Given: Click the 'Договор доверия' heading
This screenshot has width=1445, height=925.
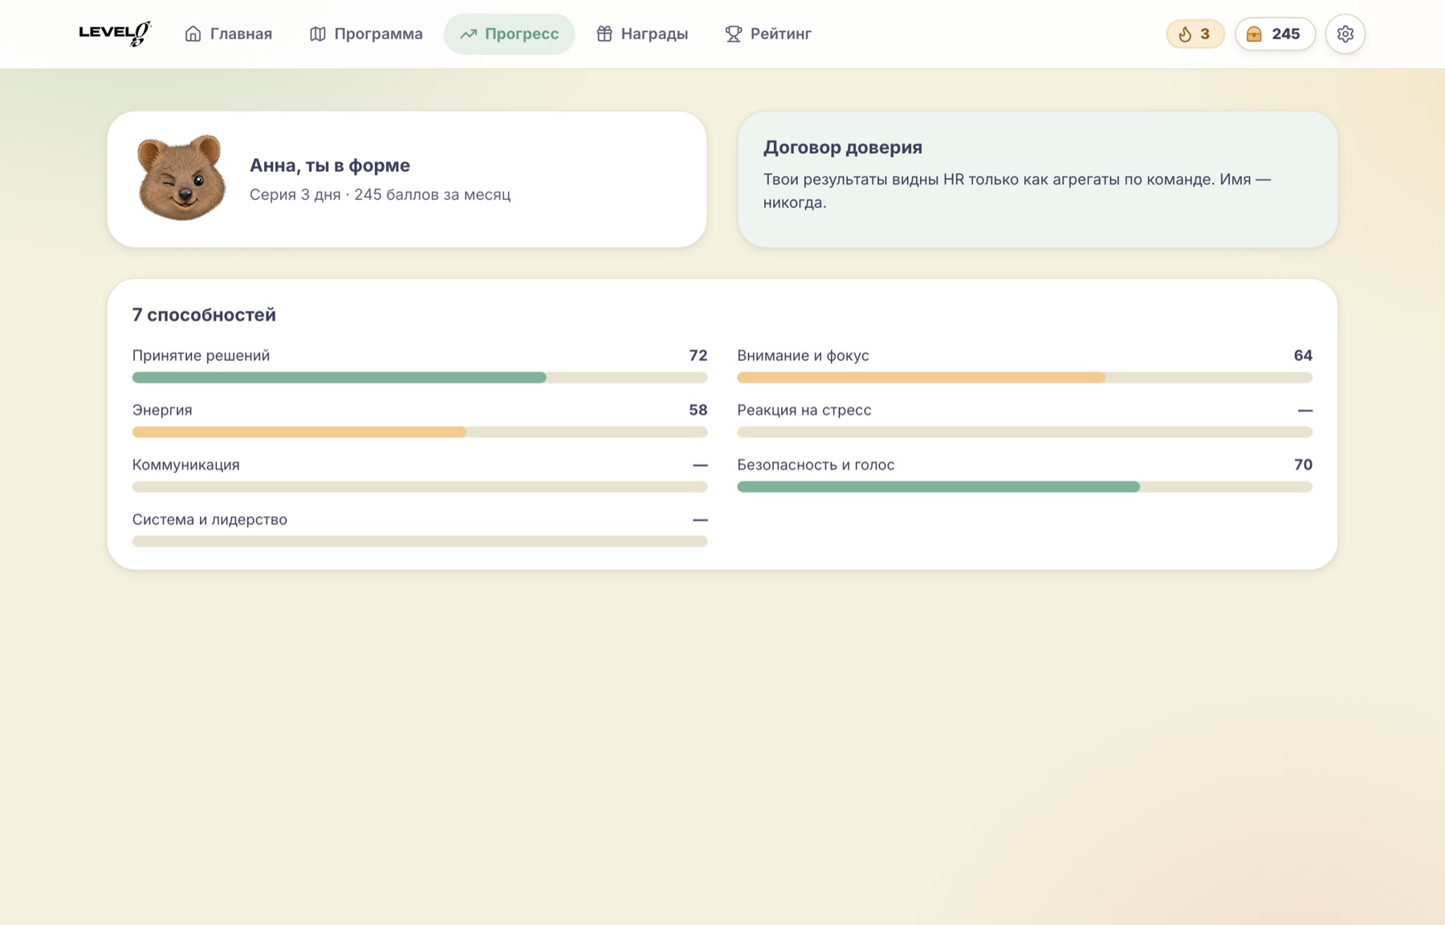Looking at the screenshot, I should 842,148.
